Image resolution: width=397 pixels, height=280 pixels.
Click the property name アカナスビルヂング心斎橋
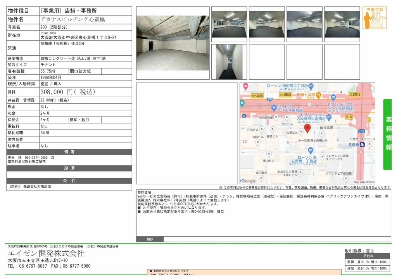[72, 19]
